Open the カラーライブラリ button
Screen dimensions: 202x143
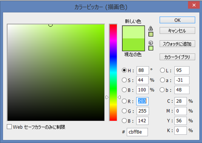[x=177, y=57]
